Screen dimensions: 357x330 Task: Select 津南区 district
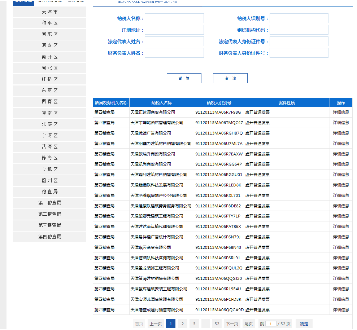(x=50, y=113)
